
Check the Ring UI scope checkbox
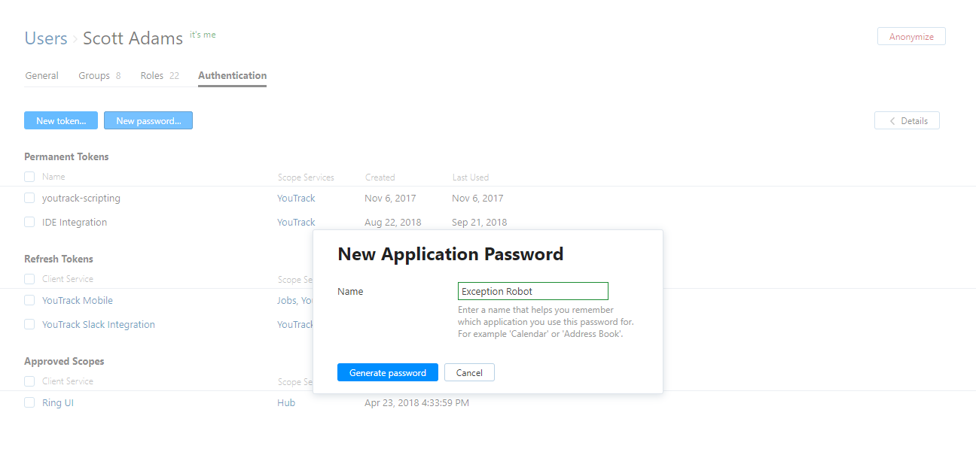point(29,403)
